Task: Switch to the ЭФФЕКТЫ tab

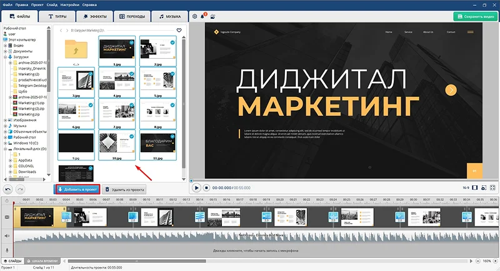Action: click(x=95, y=16)
